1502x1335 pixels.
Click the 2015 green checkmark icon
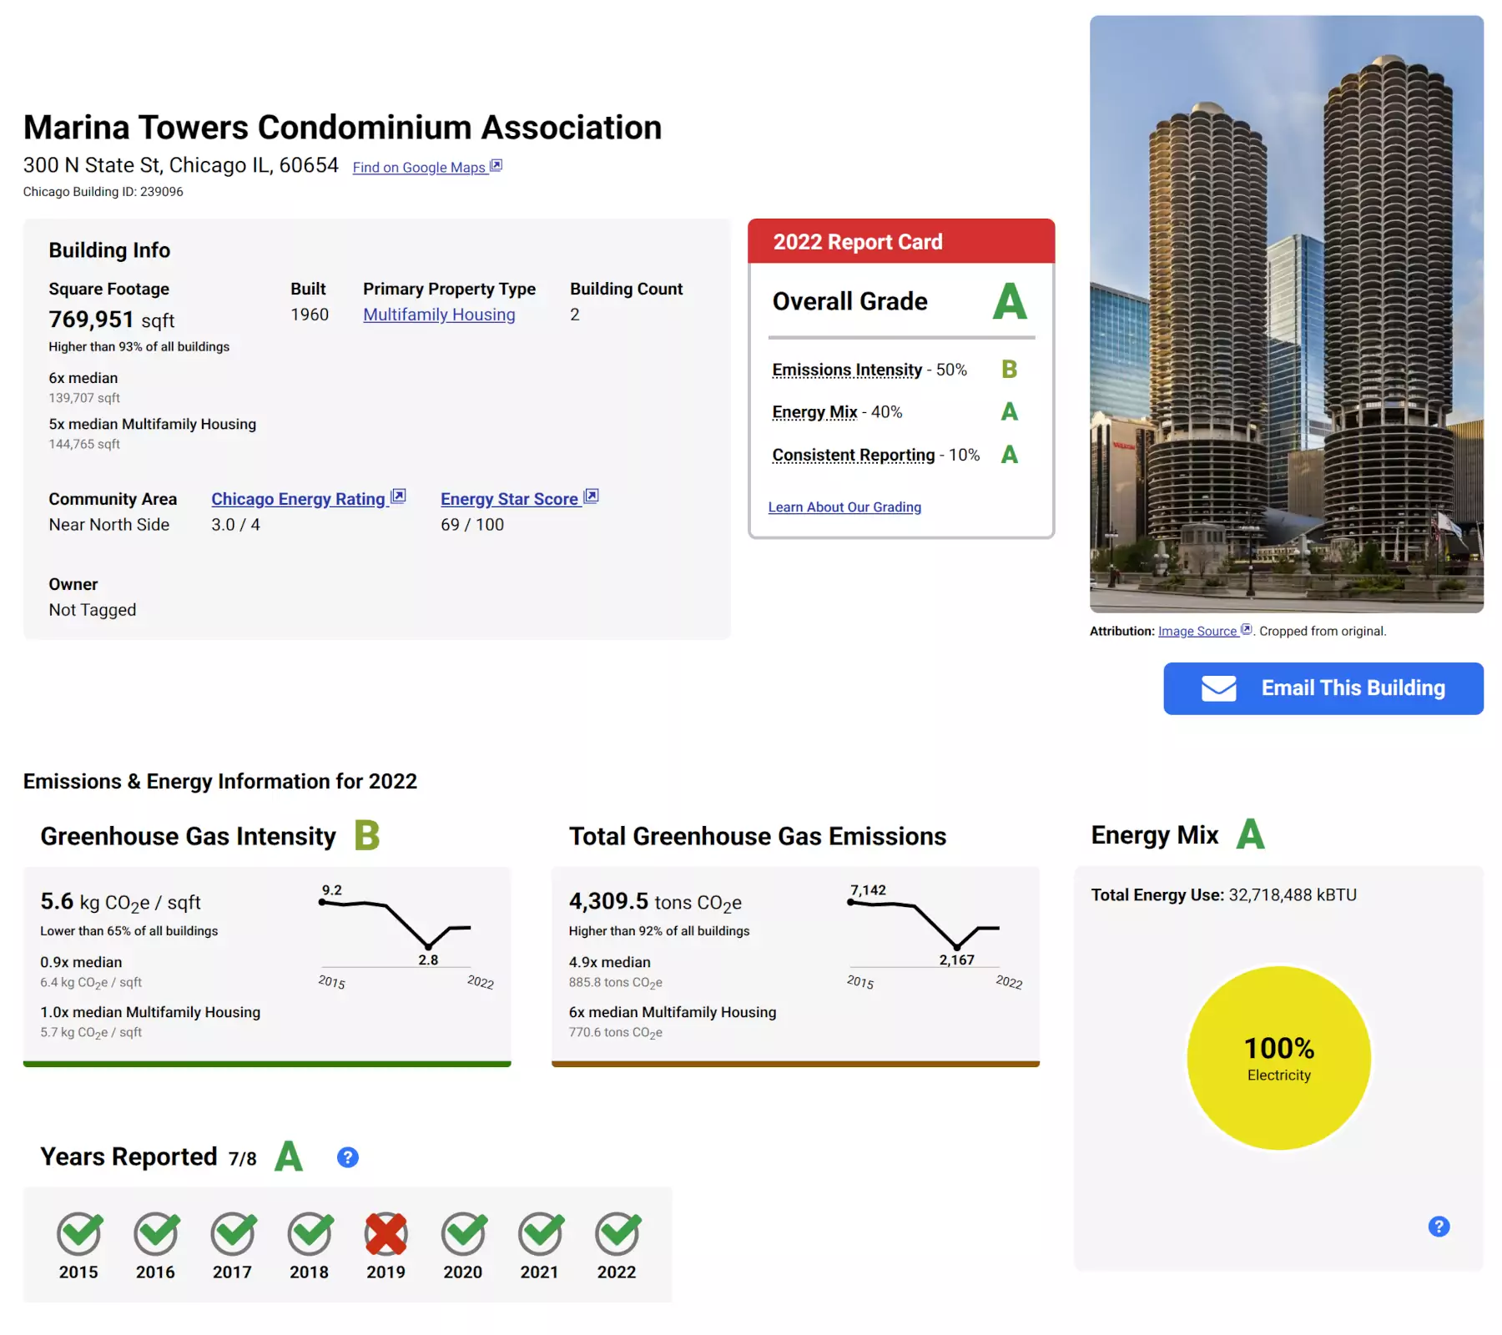click(79, 1234)
